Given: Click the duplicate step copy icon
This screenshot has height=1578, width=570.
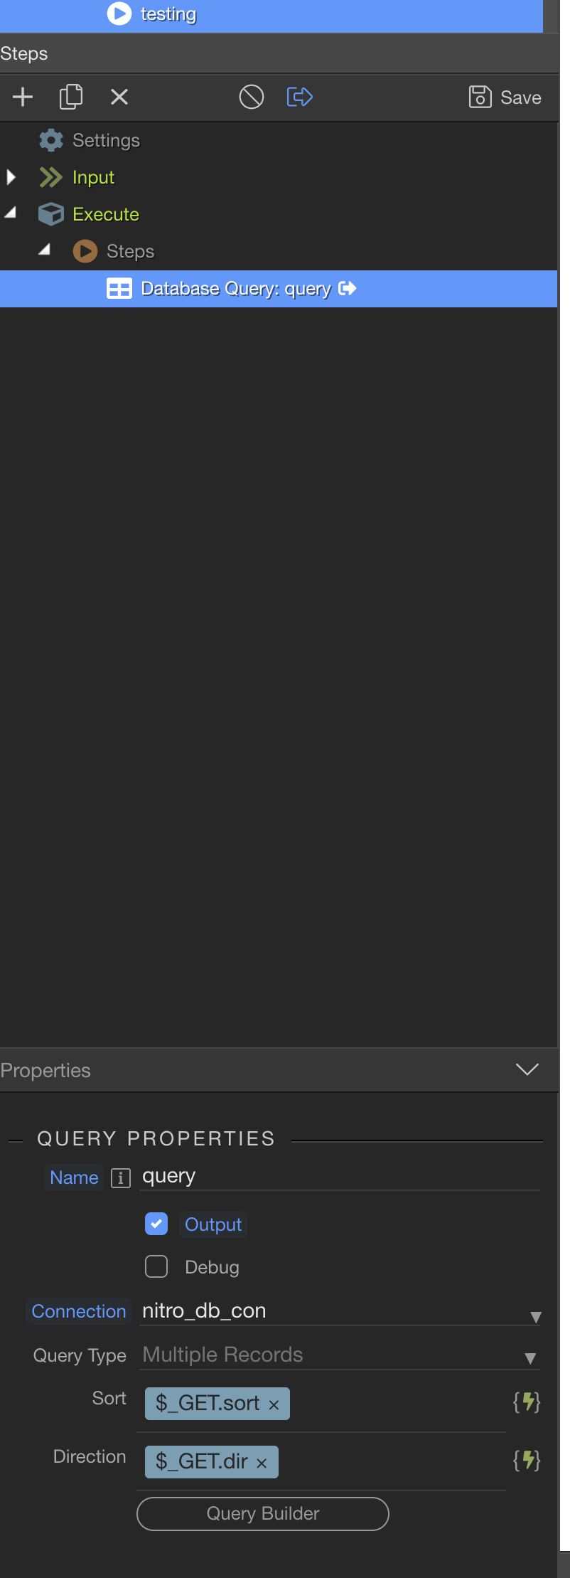Looking at the screenshot, I should 70,97.
